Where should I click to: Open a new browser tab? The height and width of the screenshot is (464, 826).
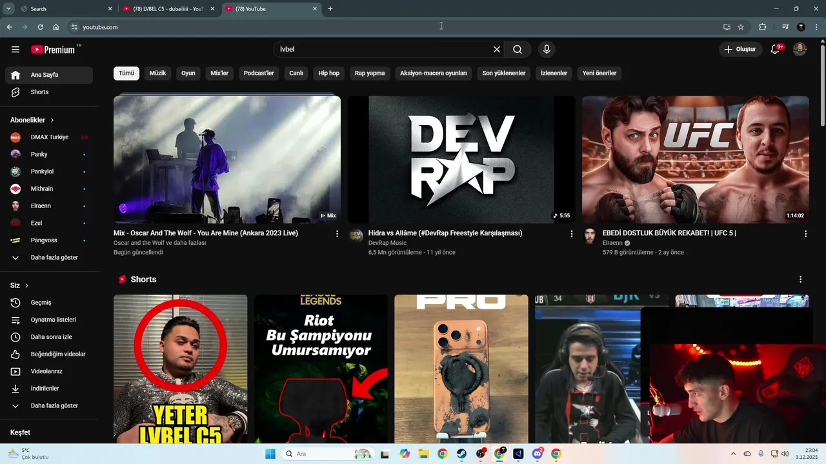330,9
